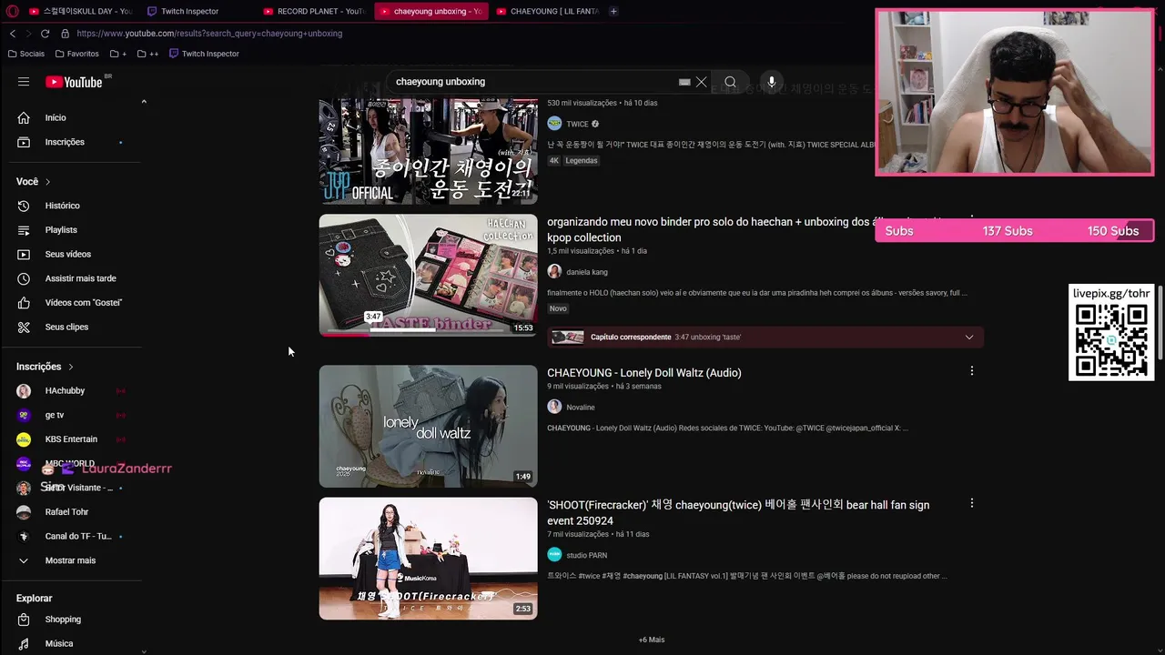Open a new browser tab with plus
Screen dimensions: 1165x655
click(x=613, y=11)
